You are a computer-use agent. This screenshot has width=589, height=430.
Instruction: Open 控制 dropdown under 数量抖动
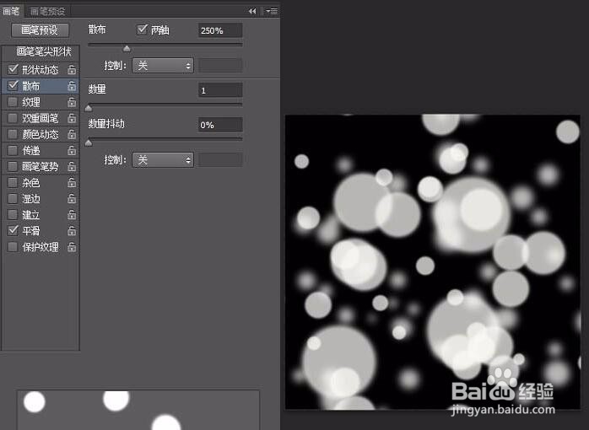point(163,160)
